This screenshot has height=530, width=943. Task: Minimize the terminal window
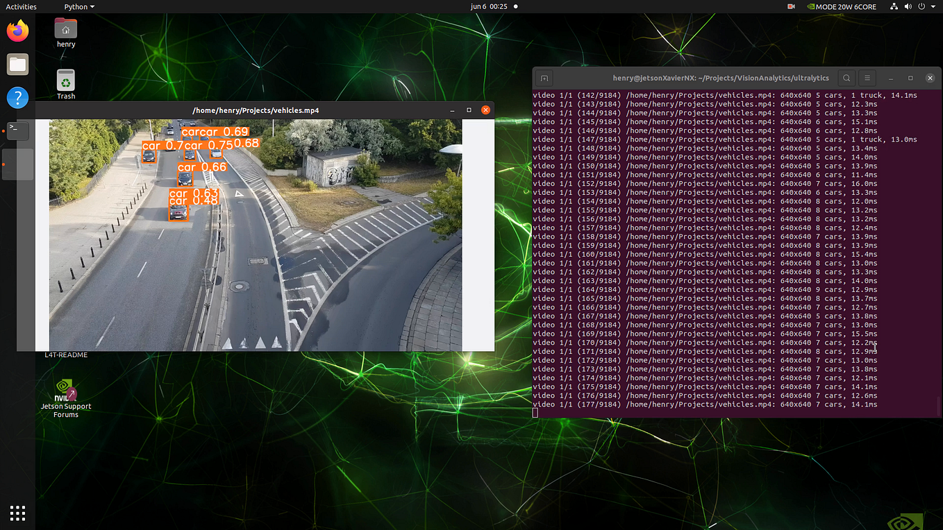pos(891,78)
